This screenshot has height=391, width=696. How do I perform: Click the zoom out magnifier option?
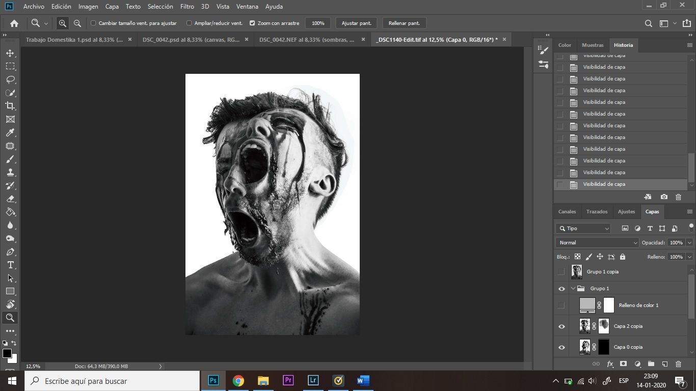coord(77,23)
